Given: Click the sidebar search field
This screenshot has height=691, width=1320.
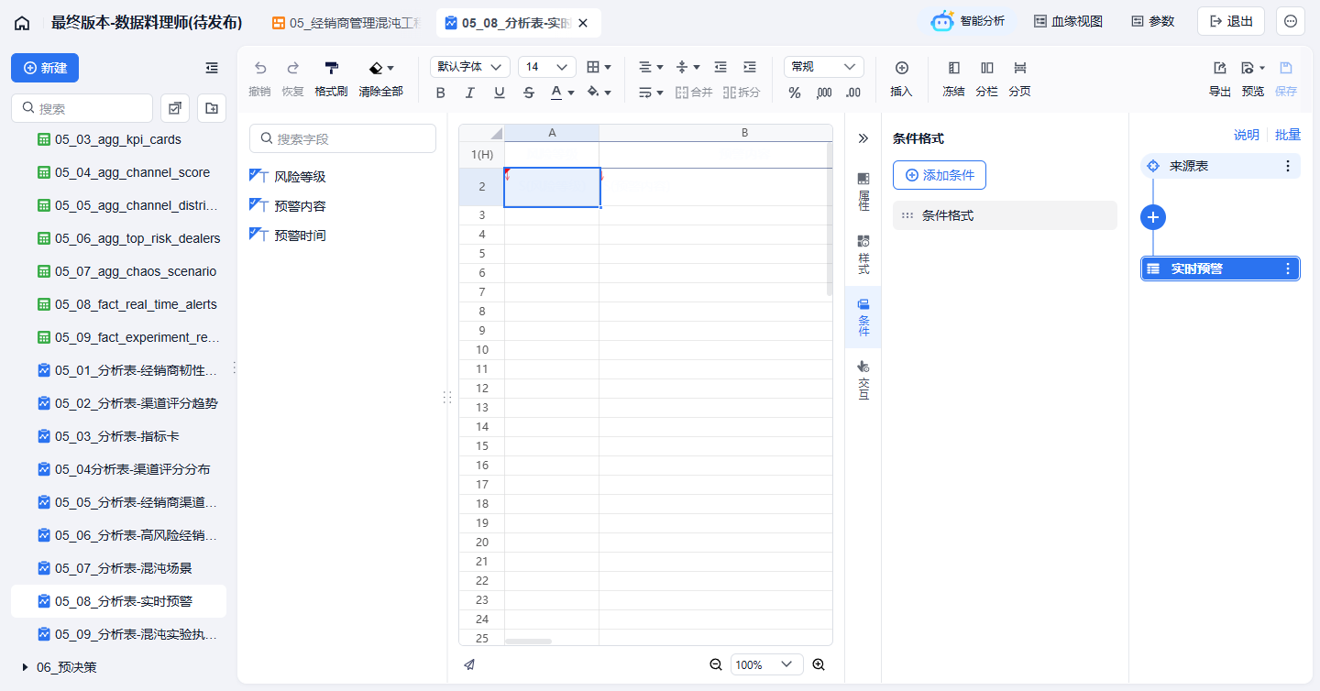Looking at the screenshot, I should point(82,108).
